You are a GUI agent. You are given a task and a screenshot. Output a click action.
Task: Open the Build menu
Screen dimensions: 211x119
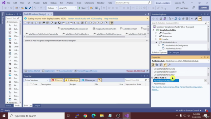pyautogui.click(x=45, y=3)
